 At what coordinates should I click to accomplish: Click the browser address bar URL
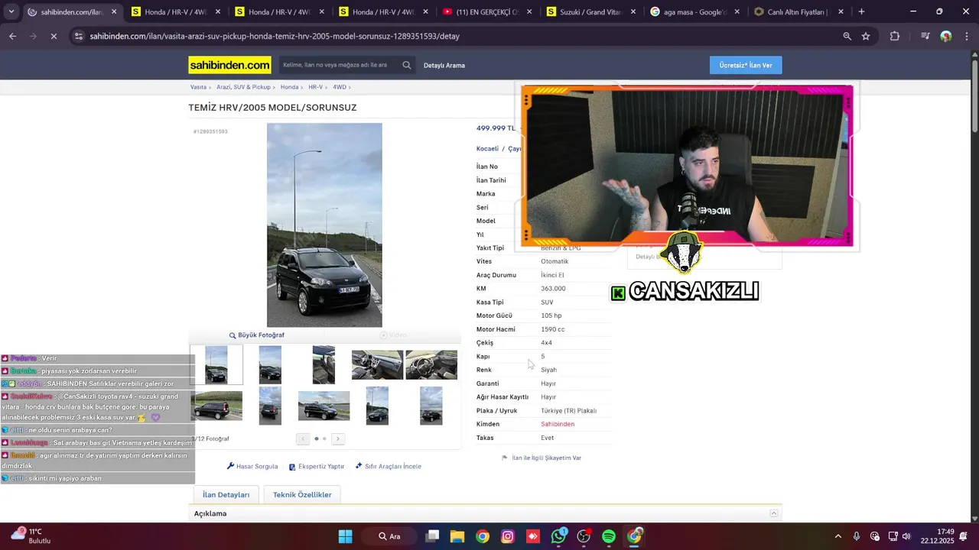click(x=275, y=36)
